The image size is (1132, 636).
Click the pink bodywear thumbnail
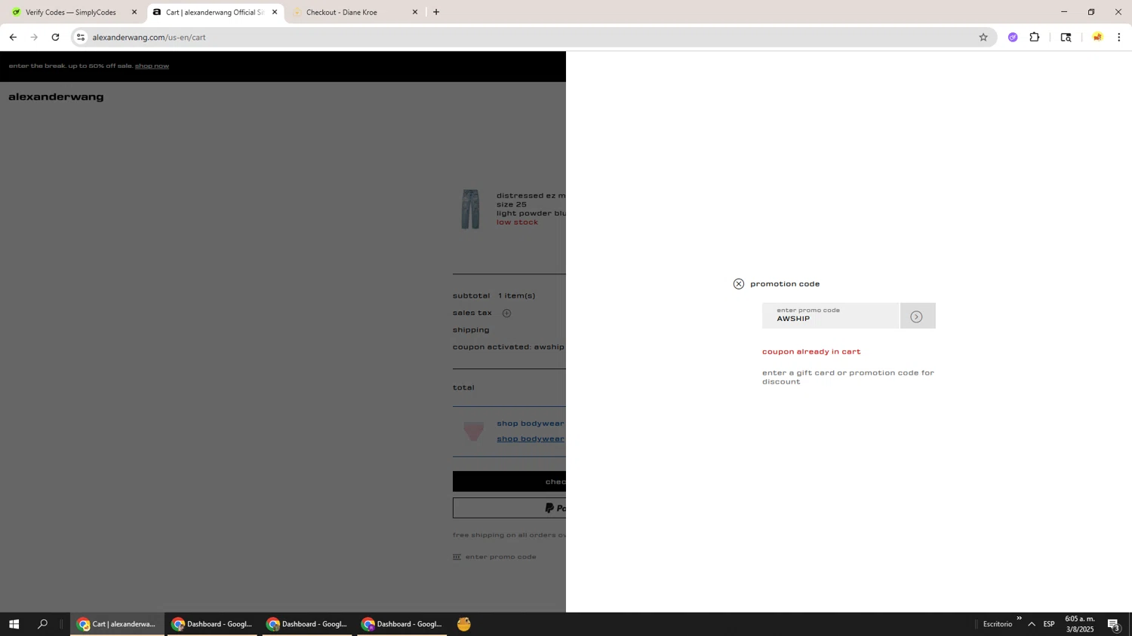click(473, 430)
